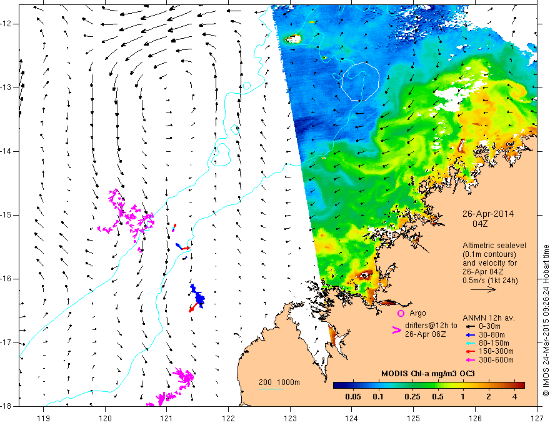550x425 pixels.
Task: Click the black 0-30m arrow legend symbol
Action: pyautogui.click(x=470, y=326)
